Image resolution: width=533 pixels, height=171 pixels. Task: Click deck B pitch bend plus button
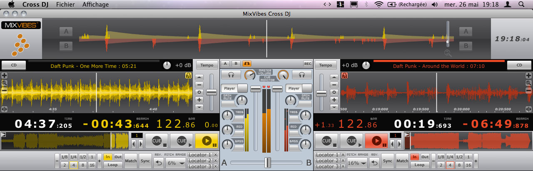tap(334, 99)
